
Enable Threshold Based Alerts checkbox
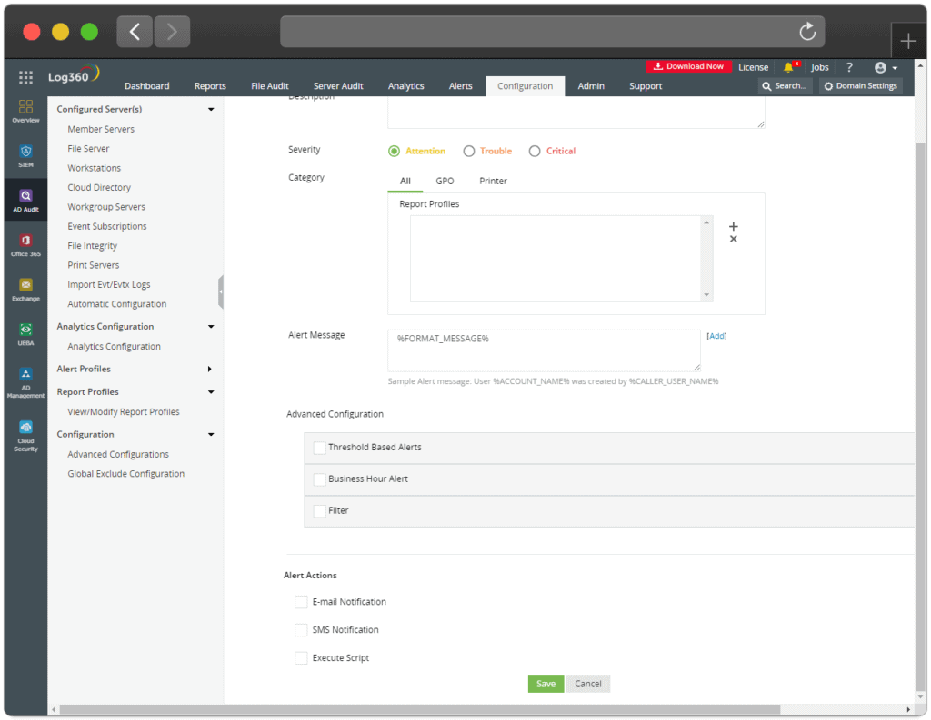(x=319, y=448)
